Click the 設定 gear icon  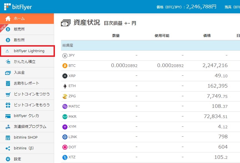(8, 159)
